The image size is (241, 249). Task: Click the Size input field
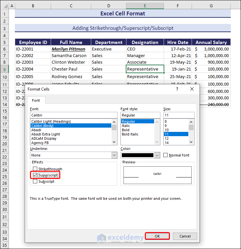(x=179, y=115)
